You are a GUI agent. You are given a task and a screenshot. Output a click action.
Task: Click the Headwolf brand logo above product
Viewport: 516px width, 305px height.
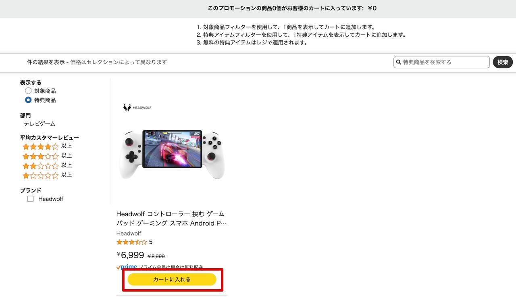(x=137, y=107)
